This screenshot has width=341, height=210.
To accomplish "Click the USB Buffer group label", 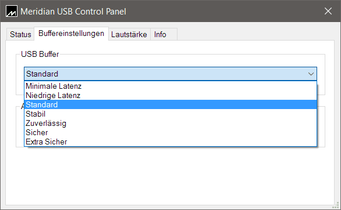I will [40, 54].
